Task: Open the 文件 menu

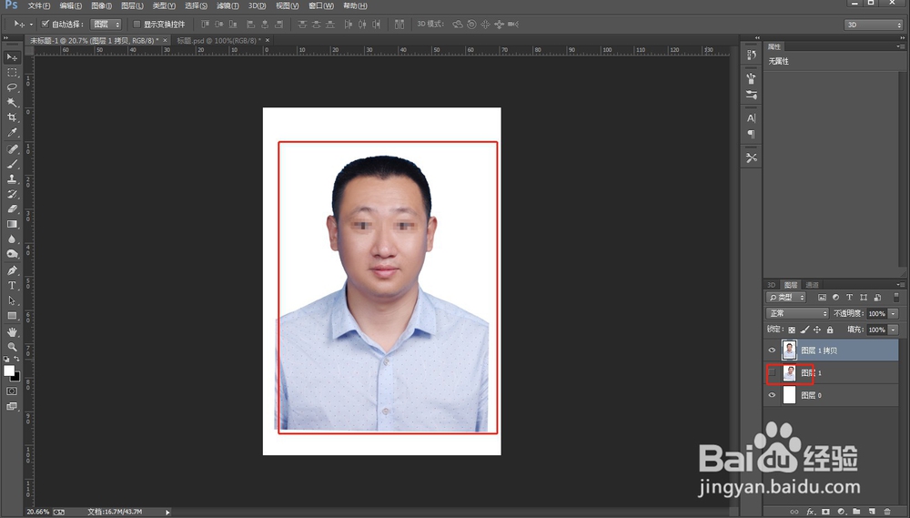Action: point(39,5)
